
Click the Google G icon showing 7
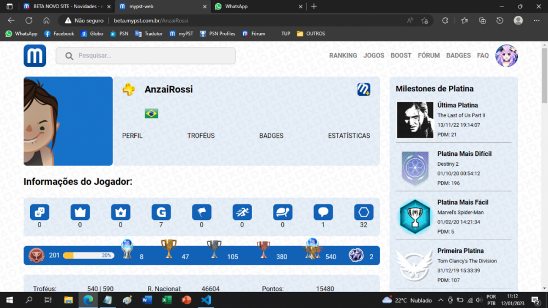coord(161,212)
